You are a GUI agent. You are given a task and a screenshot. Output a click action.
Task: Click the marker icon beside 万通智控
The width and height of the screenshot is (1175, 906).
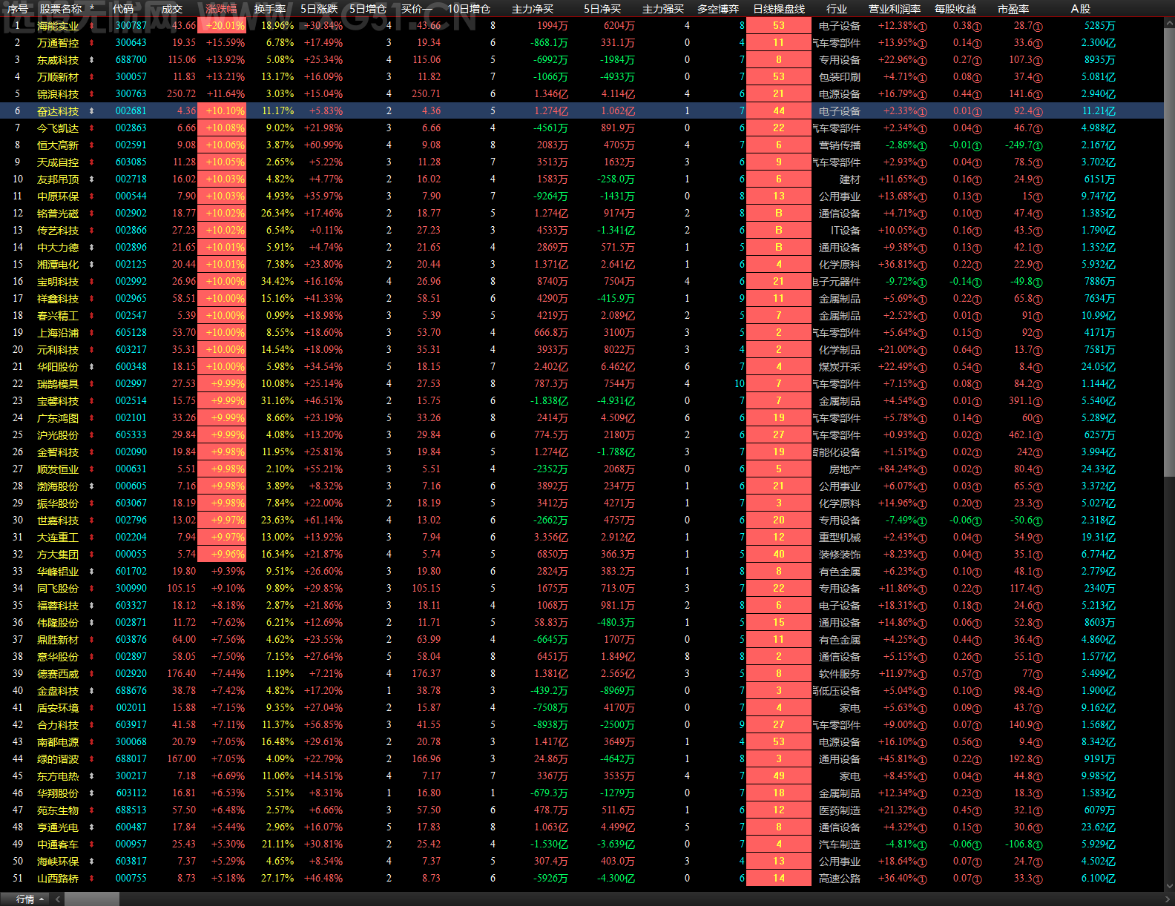click(92, 43)
